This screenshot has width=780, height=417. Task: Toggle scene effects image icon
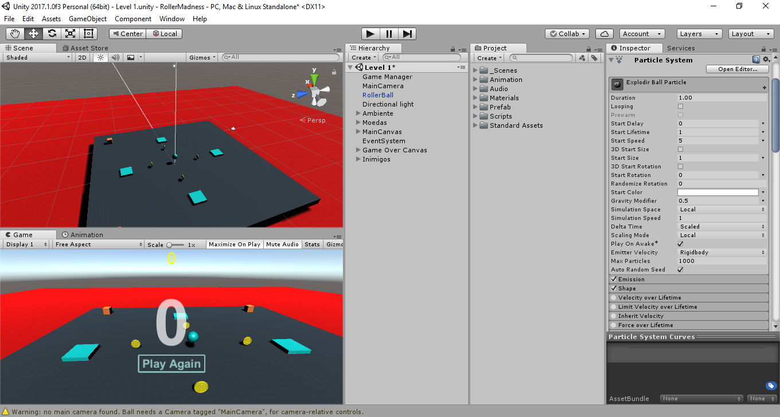(x=131, y=57)
